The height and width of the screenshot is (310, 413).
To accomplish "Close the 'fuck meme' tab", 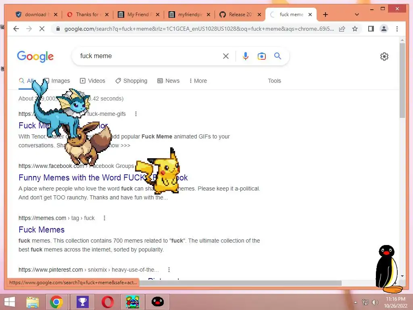I will 310,15.
